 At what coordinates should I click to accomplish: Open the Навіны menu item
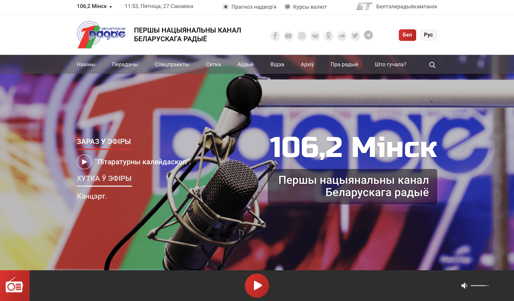(x=86, y=64)
